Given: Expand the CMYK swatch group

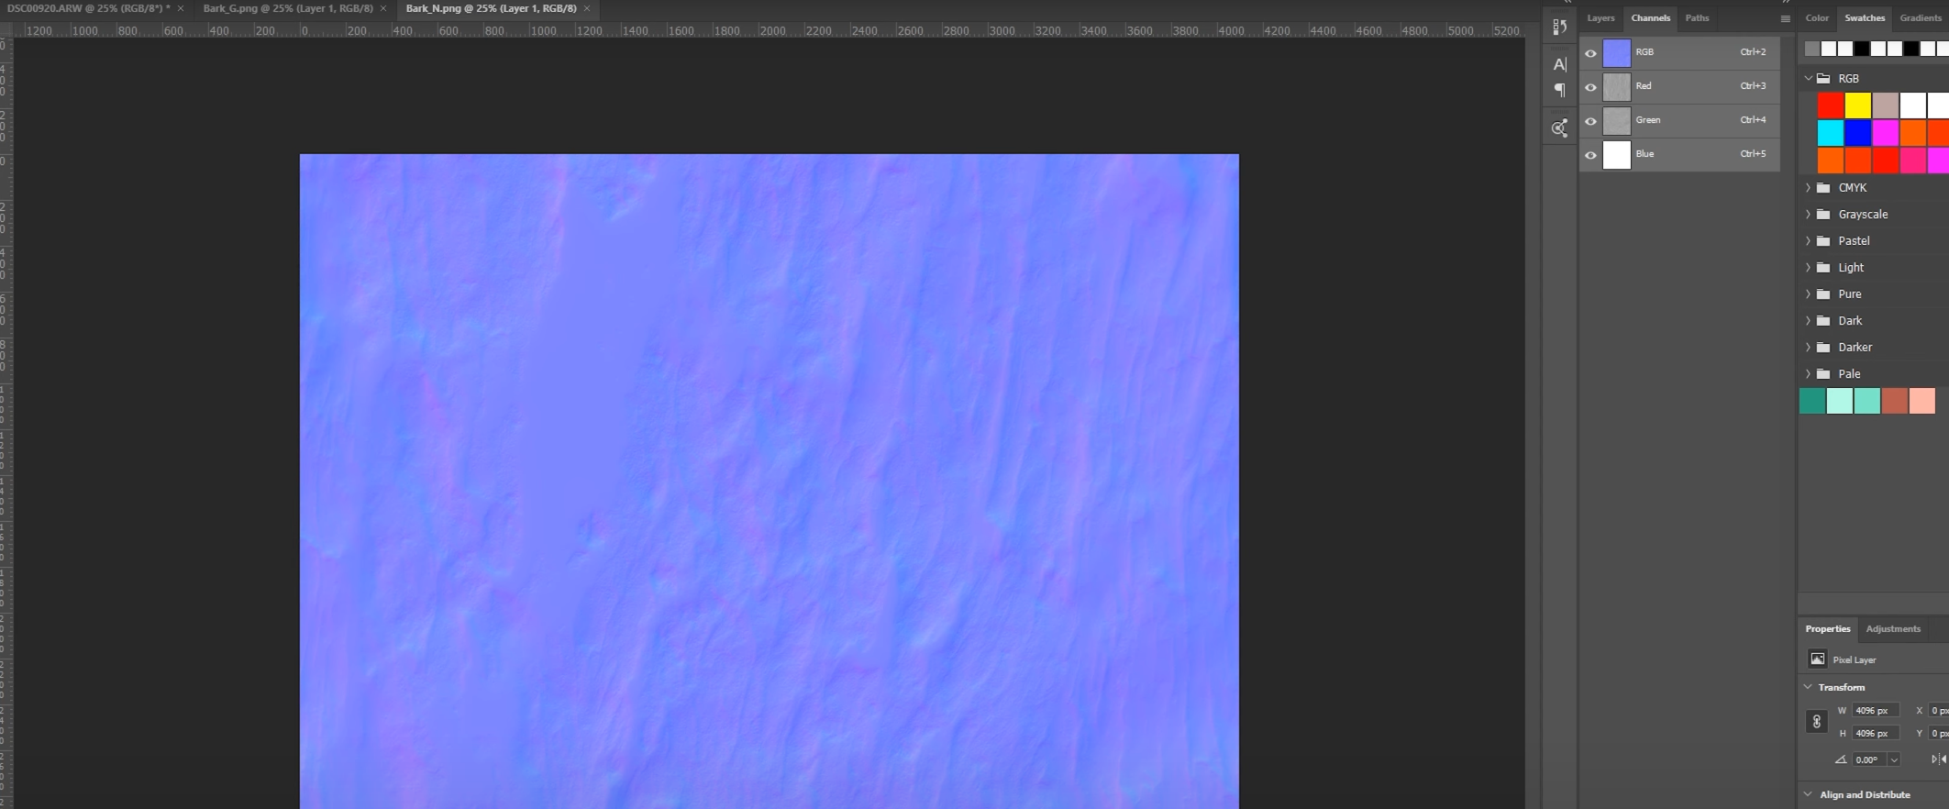Looking at the screenshot, I should tap(1808, 188).
